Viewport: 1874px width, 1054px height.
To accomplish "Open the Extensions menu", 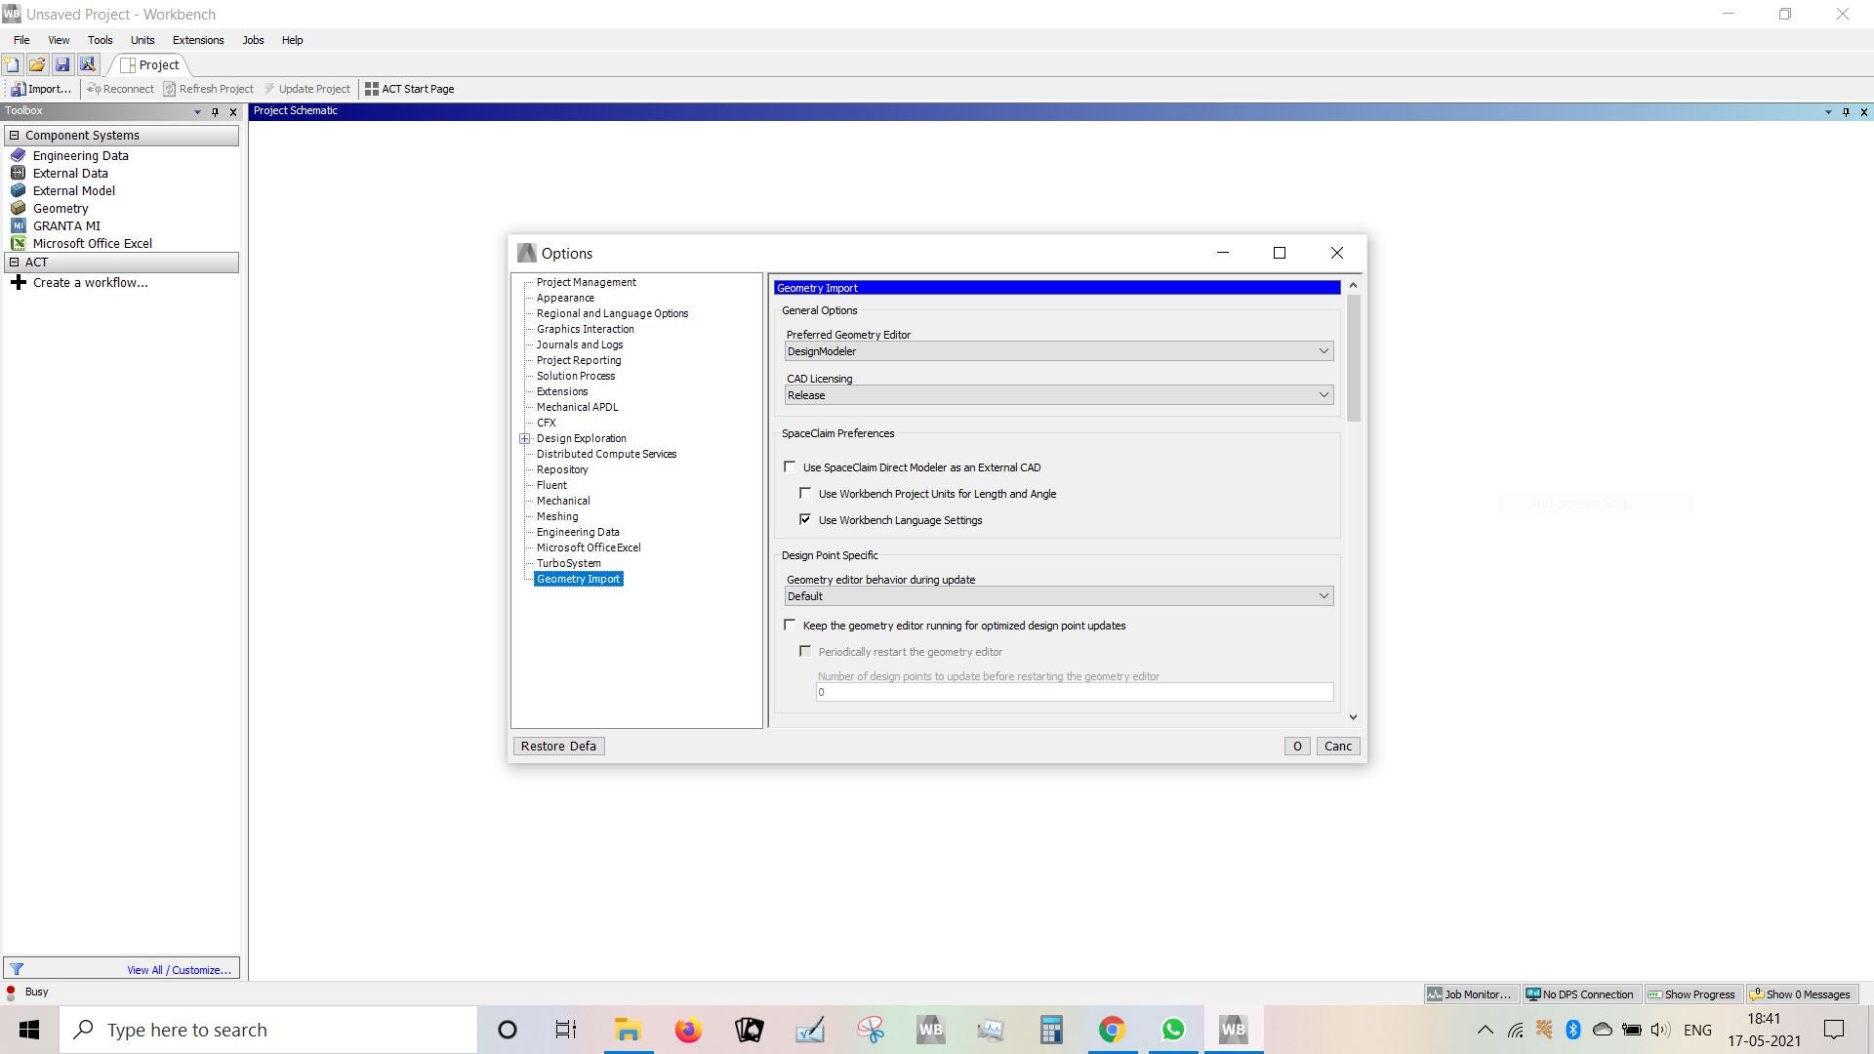I will pos(198,40).
